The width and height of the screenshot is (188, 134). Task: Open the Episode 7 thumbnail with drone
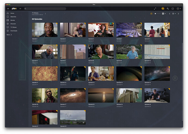coord(73,52)
